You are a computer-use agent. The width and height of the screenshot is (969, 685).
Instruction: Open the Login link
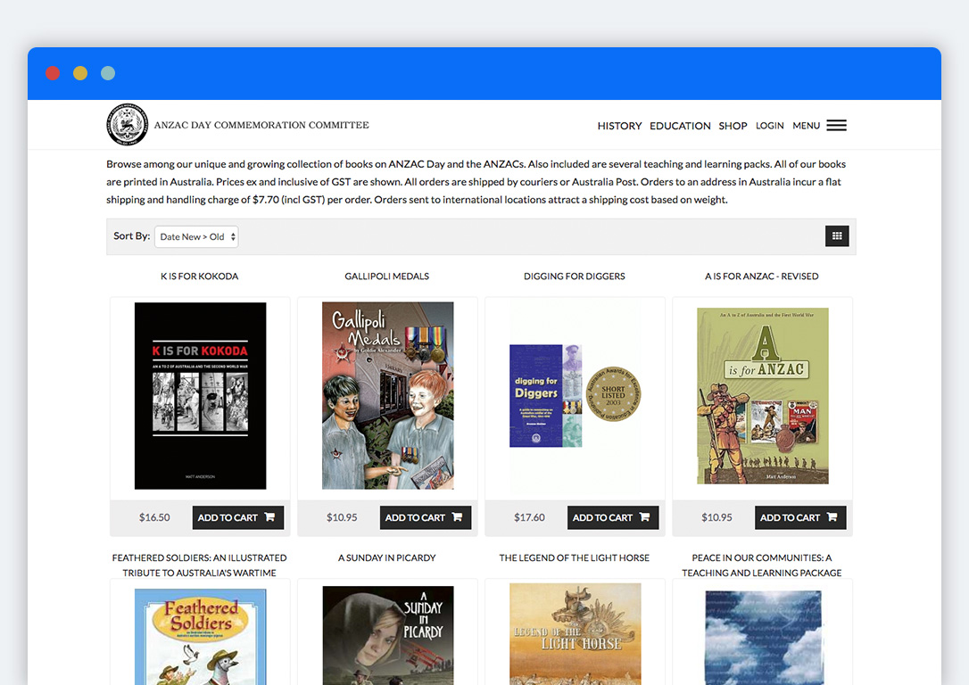pos(769,126)
